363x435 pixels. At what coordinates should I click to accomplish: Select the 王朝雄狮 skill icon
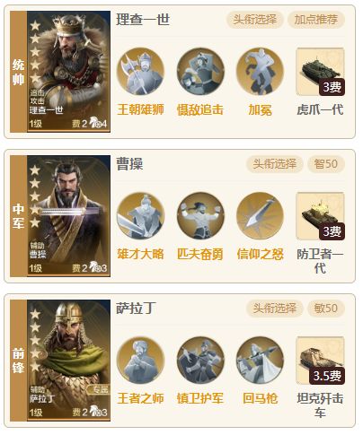click(x=140, y=72)
